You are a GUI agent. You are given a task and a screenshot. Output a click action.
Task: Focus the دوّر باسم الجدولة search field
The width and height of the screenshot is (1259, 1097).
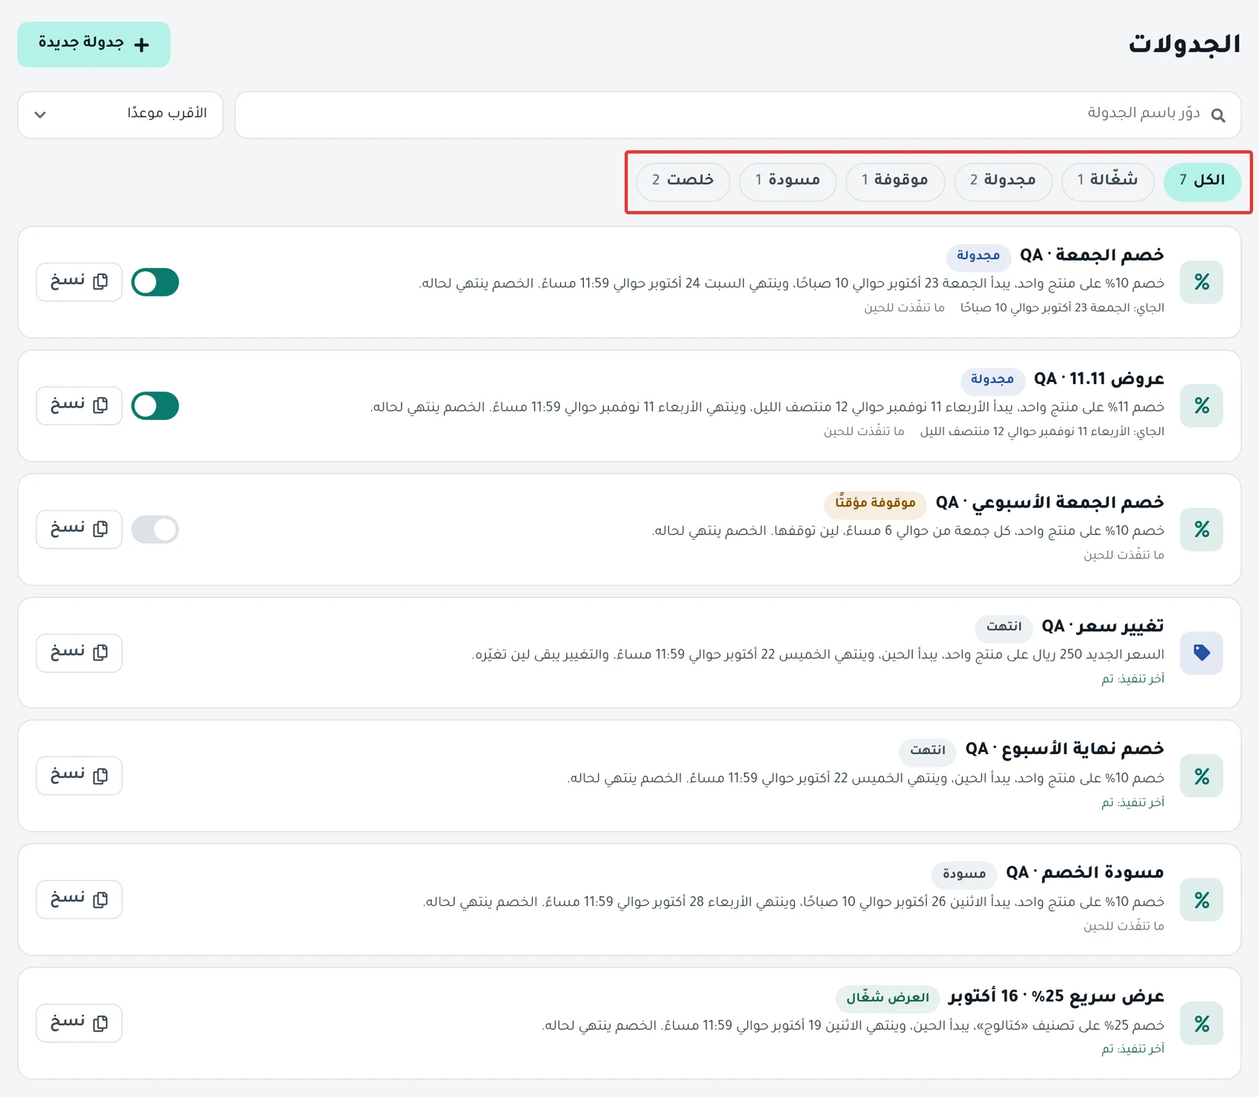click(x=738, y=115)
